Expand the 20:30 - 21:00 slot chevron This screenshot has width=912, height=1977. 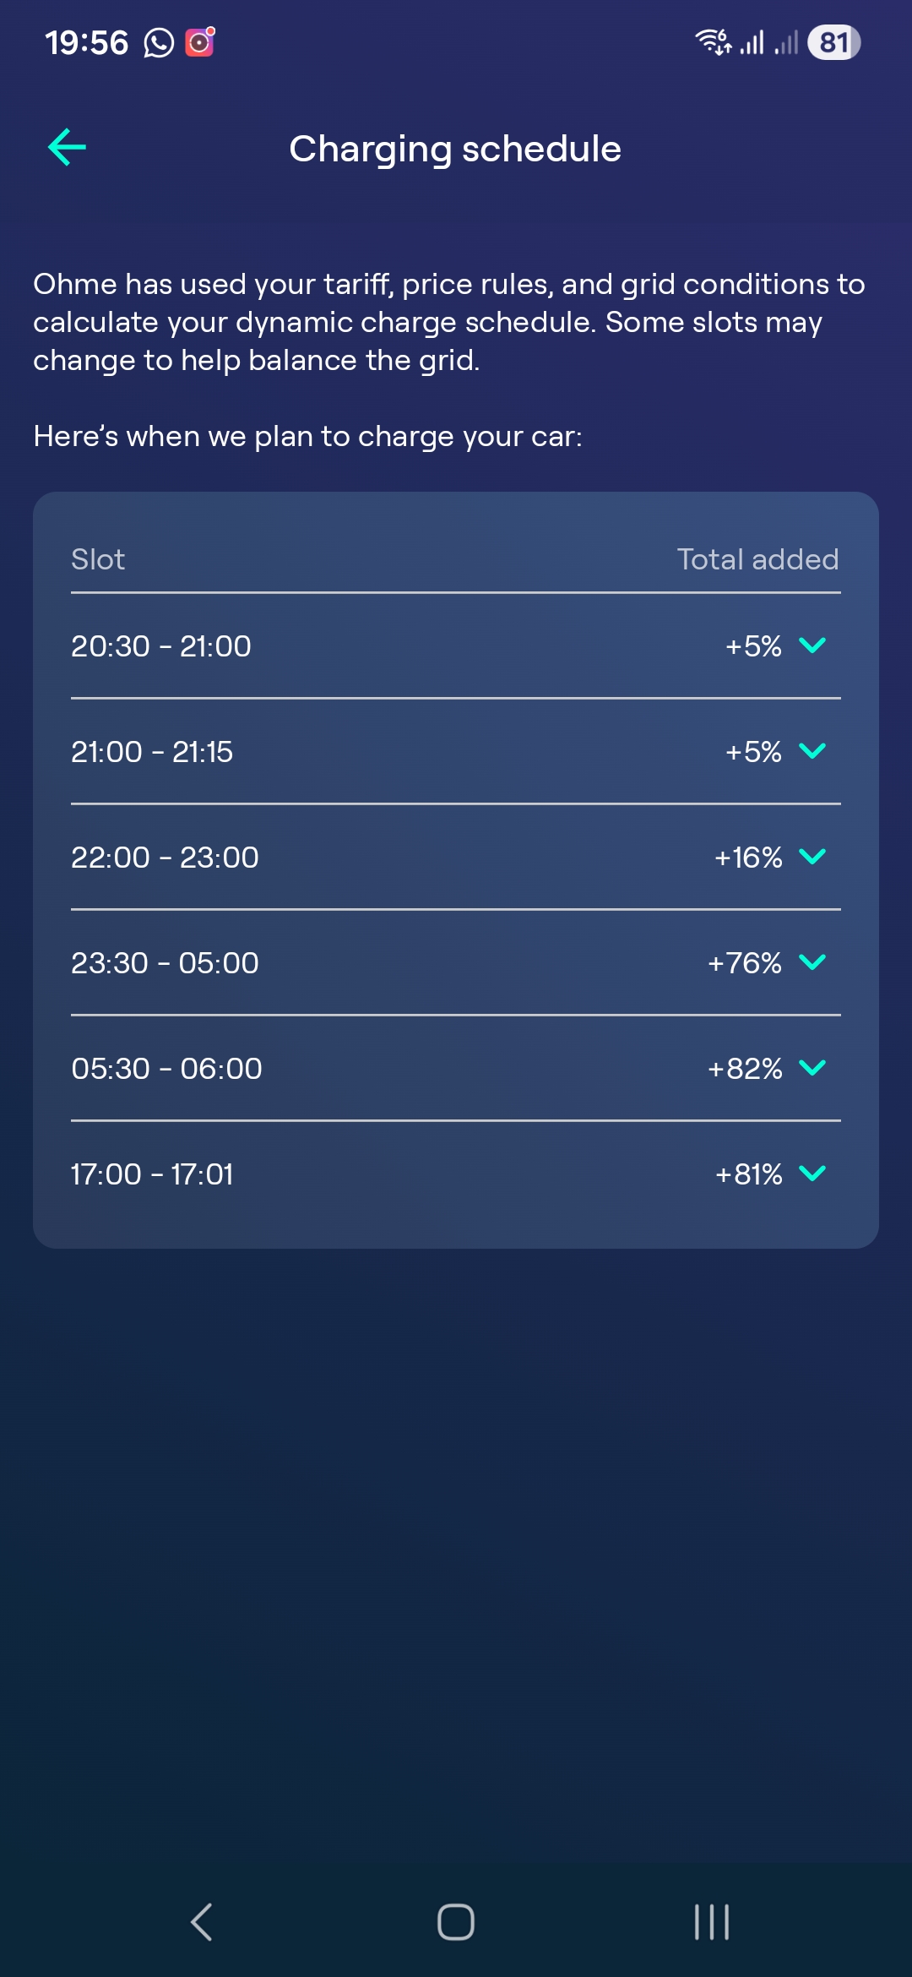[812, 645]
